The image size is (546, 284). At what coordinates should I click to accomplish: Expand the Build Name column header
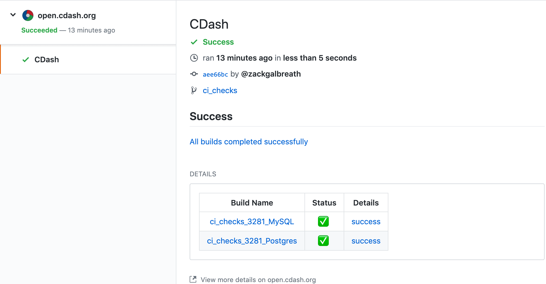click(252, 202)
